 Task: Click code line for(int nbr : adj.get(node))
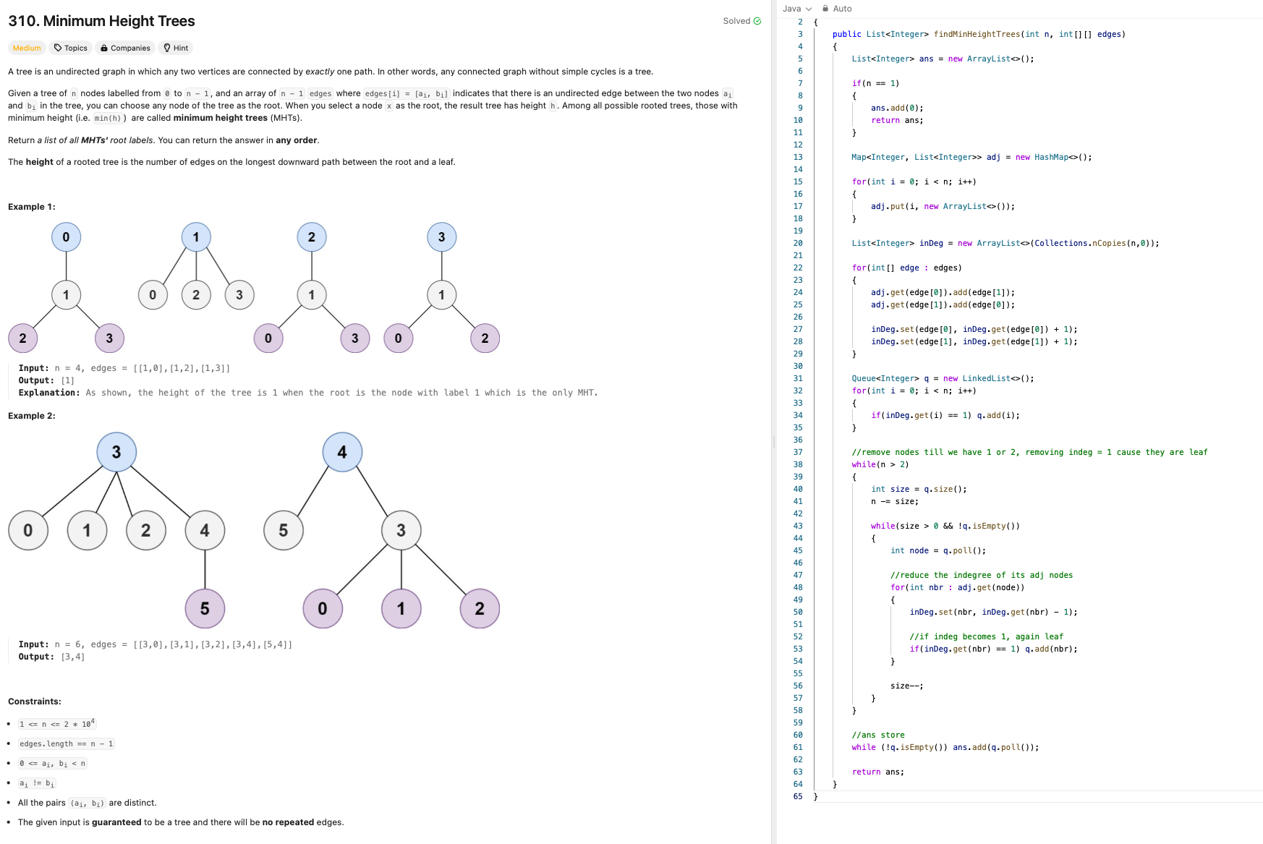(958, 587)
